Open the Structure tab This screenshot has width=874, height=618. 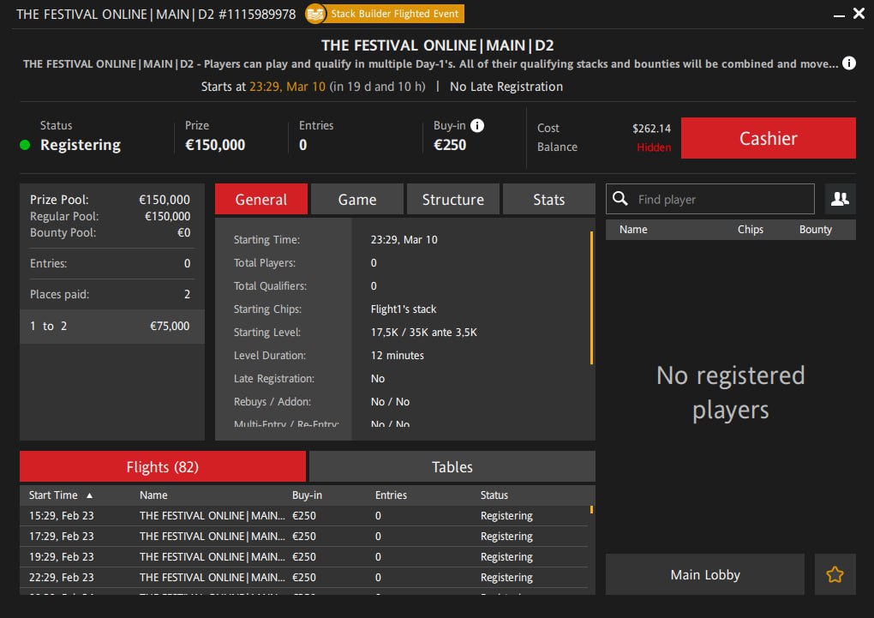coord(453,199)
